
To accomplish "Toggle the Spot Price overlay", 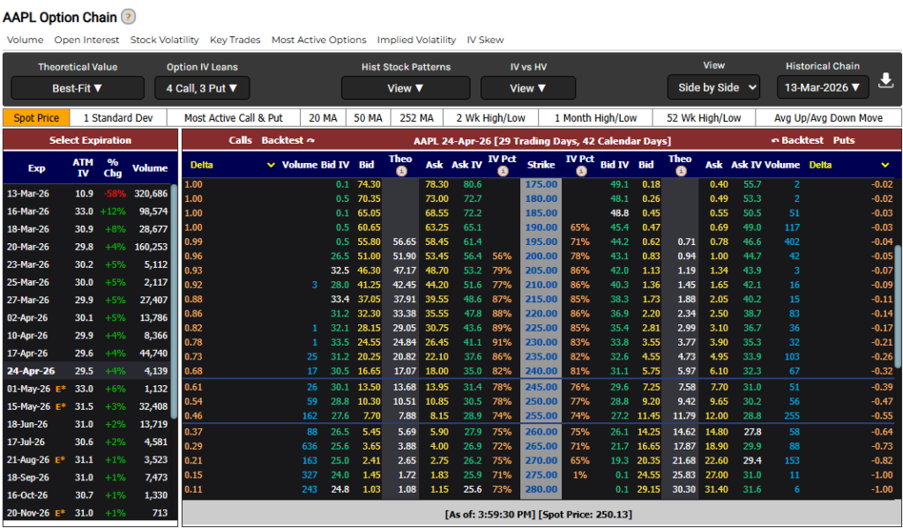I will click(x=37, y=118).
